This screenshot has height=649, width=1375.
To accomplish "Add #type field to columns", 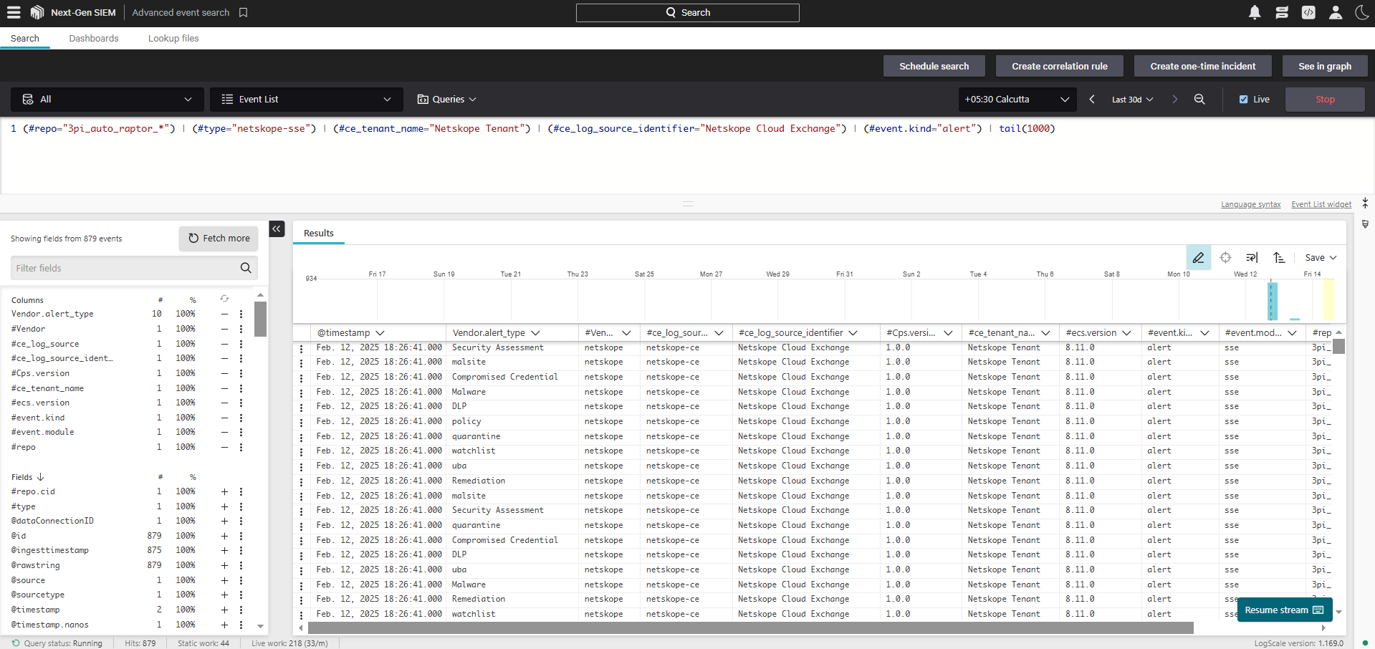I will (224, 506).
